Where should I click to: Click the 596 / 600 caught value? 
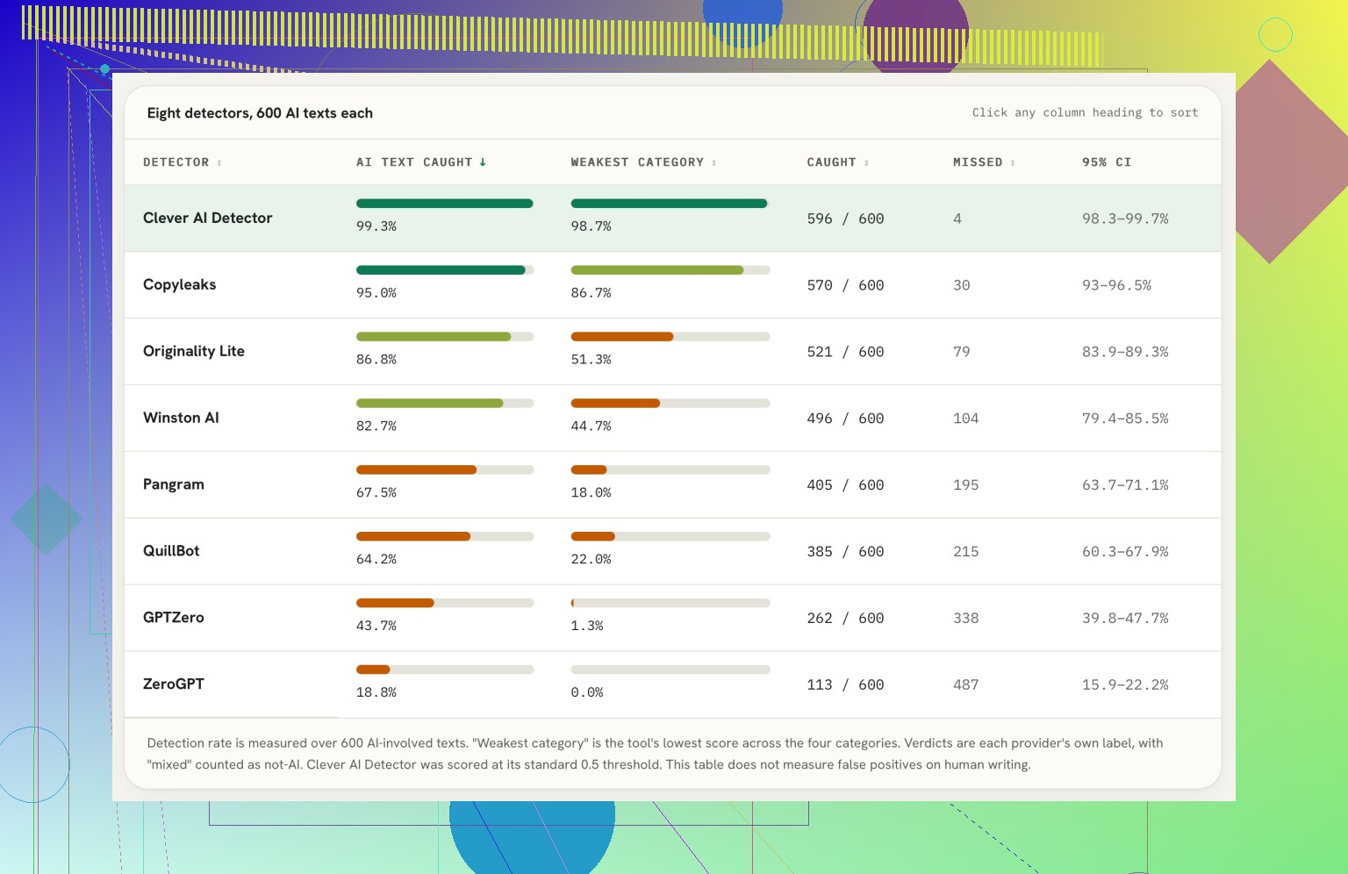(x=845, y=218)
